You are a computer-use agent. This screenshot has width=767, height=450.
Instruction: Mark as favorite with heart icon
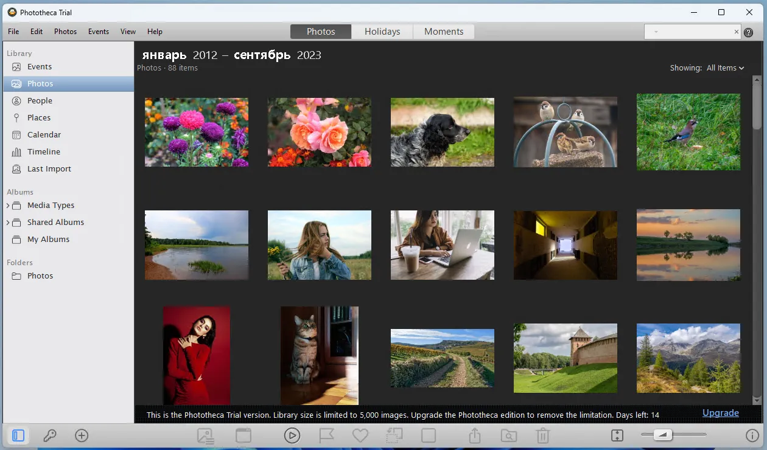coord(360,435)
